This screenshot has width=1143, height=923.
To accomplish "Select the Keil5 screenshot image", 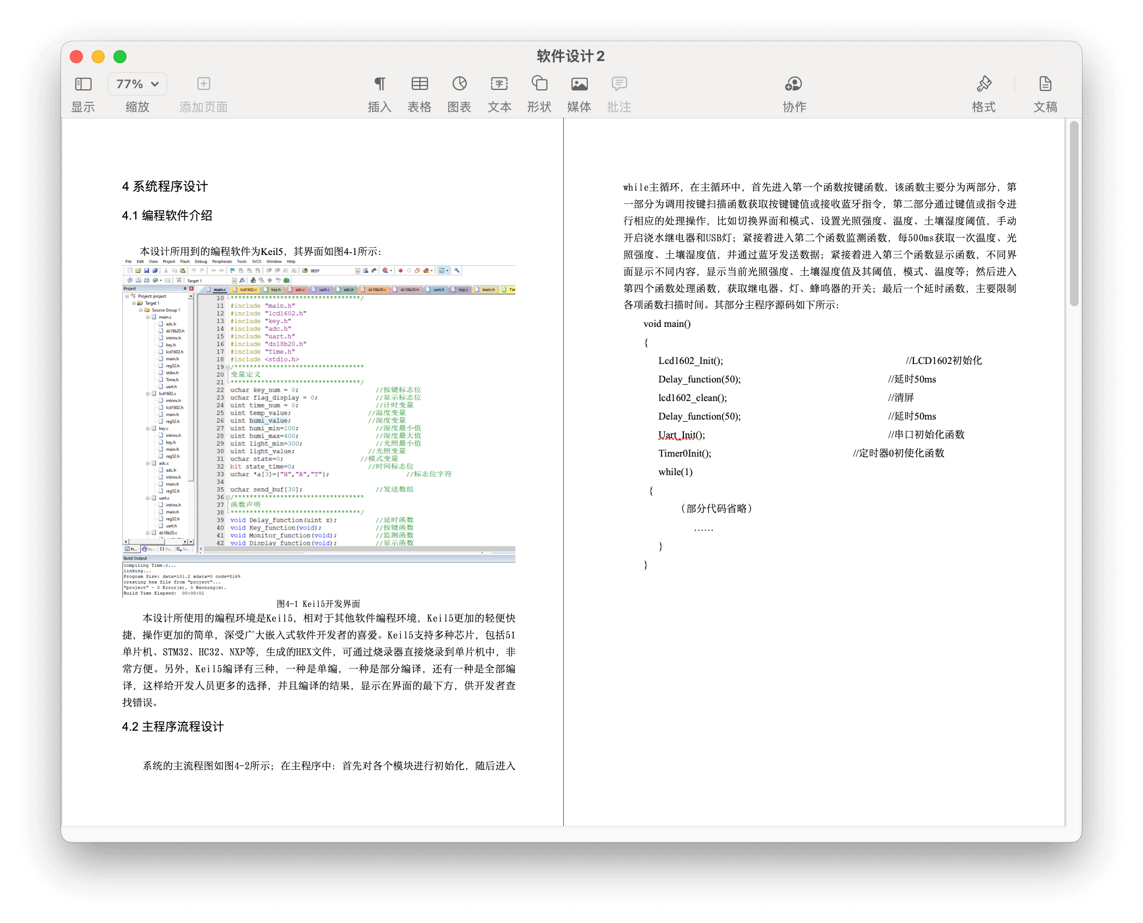I will coord(318,428).
